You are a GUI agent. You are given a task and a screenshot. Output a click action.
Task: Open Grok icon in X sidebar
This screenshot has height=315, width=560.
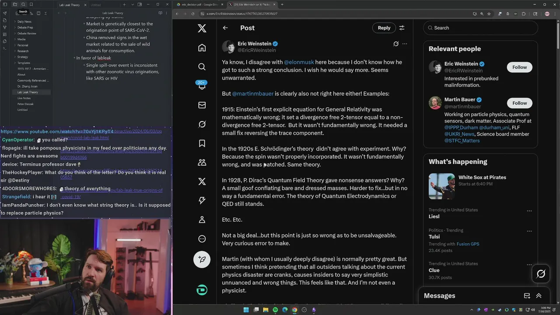click(x=202, y=124)
